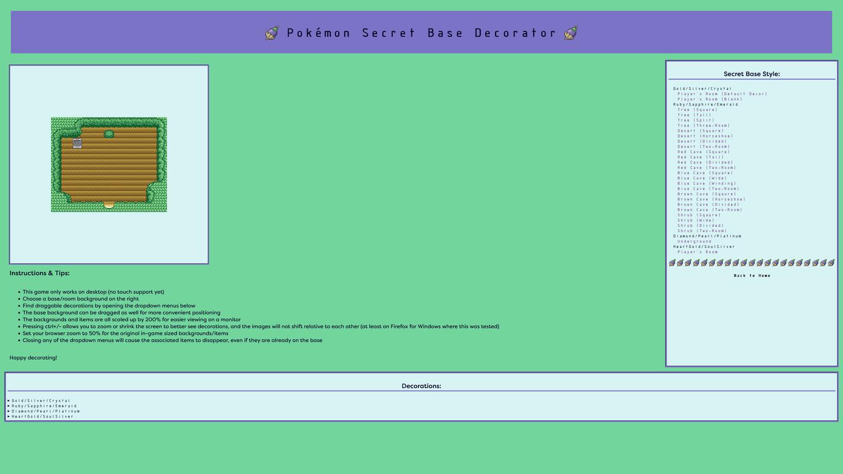Switch to Red Cave (Tall) background

[701, 157]
